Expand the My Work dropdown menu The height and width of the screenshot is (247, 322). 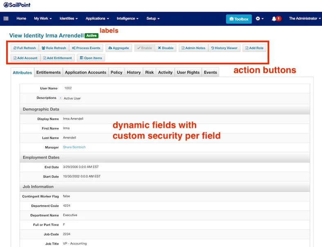[43, 18]
